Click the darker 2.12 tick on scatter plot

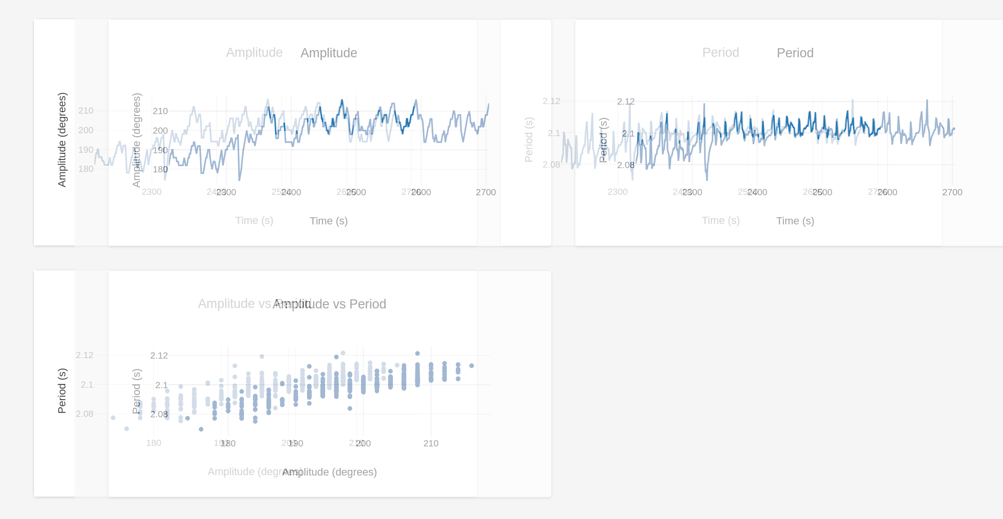click(x=159, y=356)
